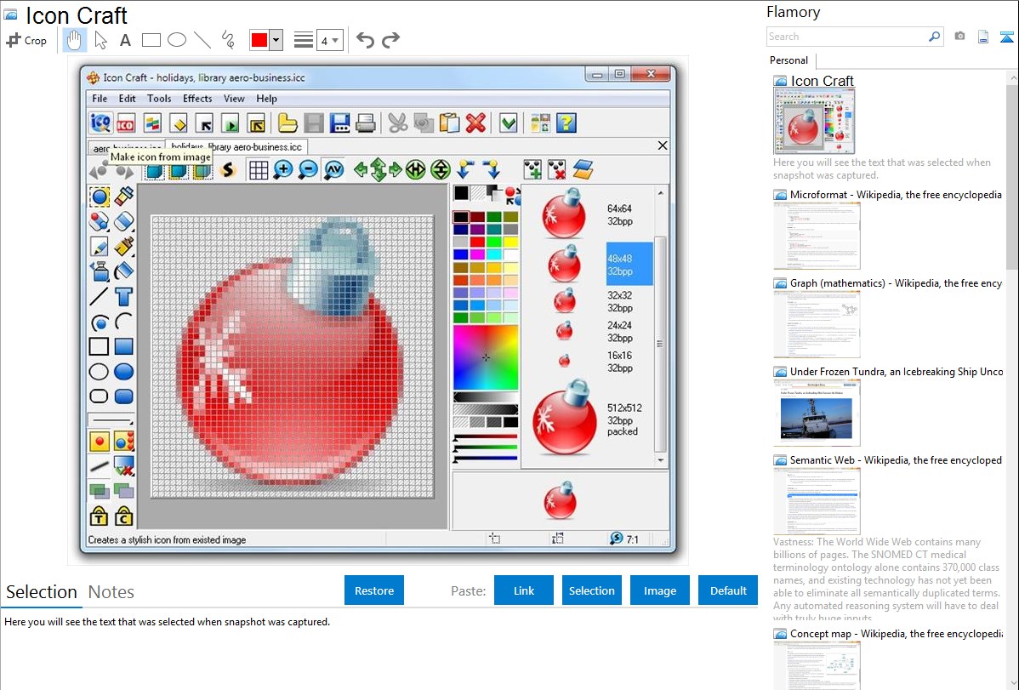Open the Icon Craft snapshot thumbnail
Viewport: 1019px width, 690px height.
point(814,122)
